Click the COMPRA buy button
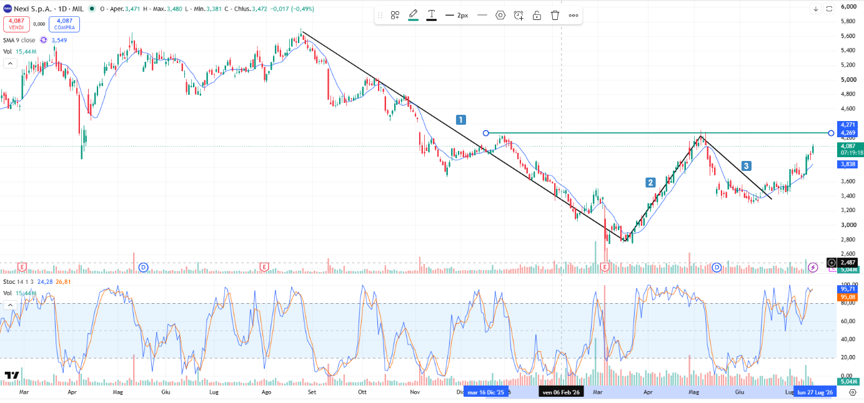 point(64,24)
